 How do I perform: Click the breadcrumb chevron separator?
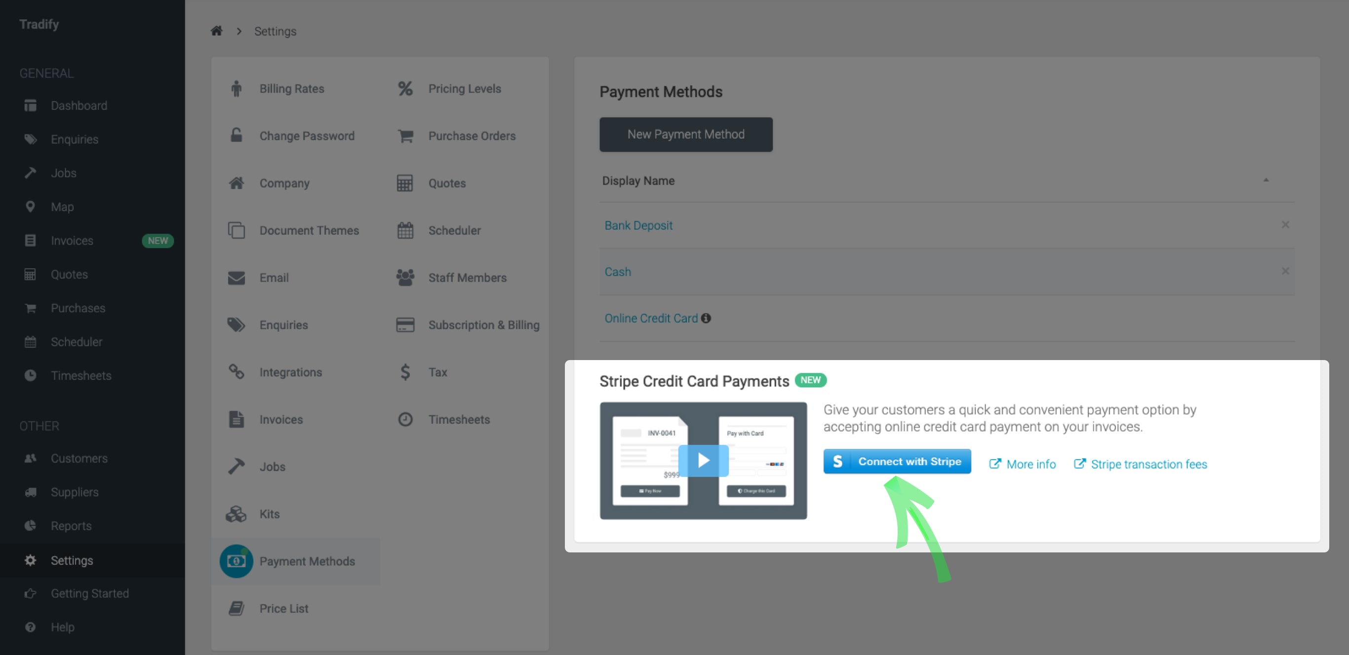click(x=239, y=31)
